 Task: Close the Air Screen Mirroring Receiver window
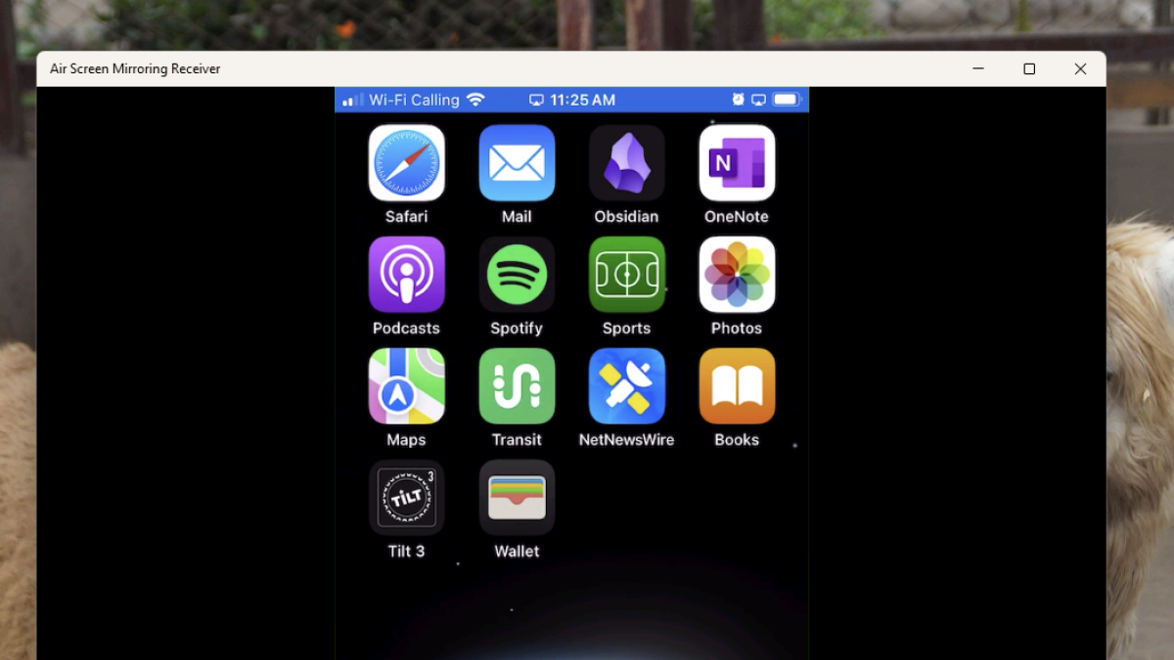1080,68
